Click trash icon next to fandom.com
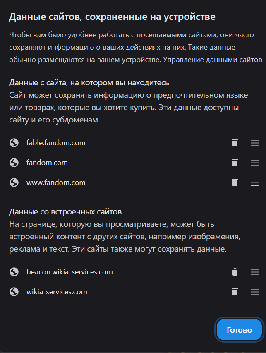266x353 pixels. tap(235, 163)
